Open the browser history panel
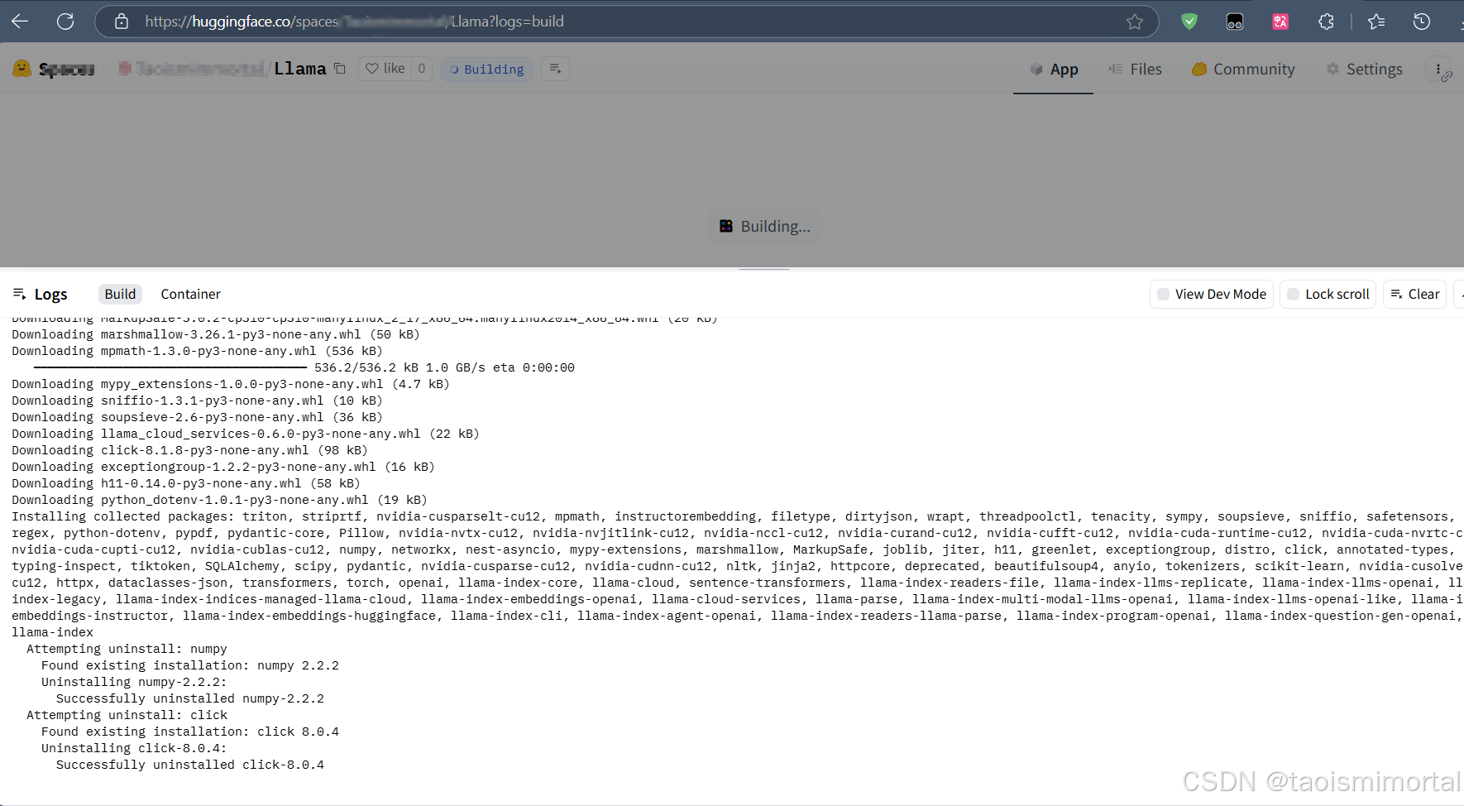 [x=1422, y=22]
